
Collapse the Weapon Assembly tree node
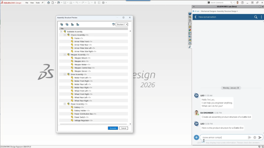pos(65,55)
